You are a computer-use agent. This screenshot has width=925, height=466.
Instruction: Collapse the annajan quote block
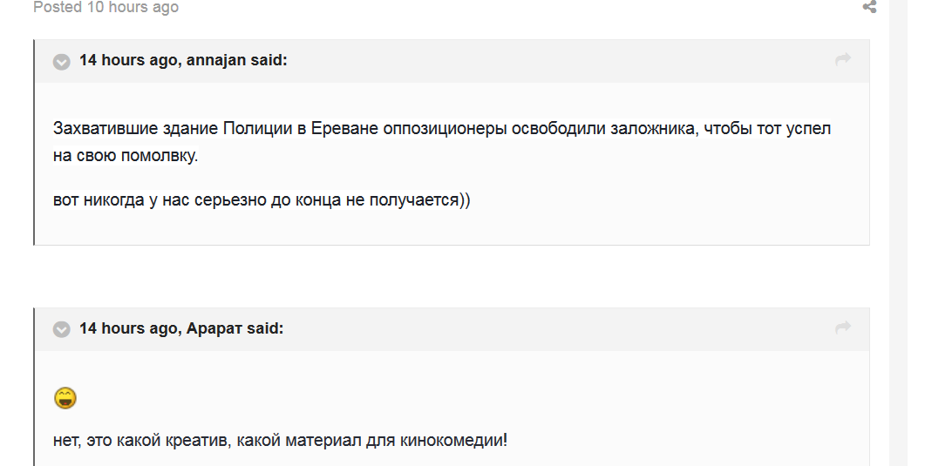point(61,61)
